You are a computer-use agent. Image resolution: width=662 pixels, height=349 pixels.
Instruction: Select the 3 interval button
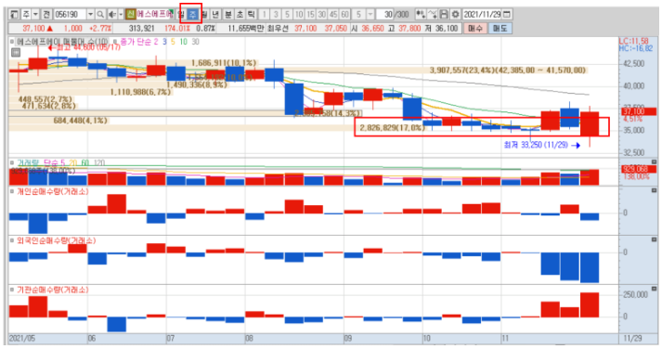(276, 14)
